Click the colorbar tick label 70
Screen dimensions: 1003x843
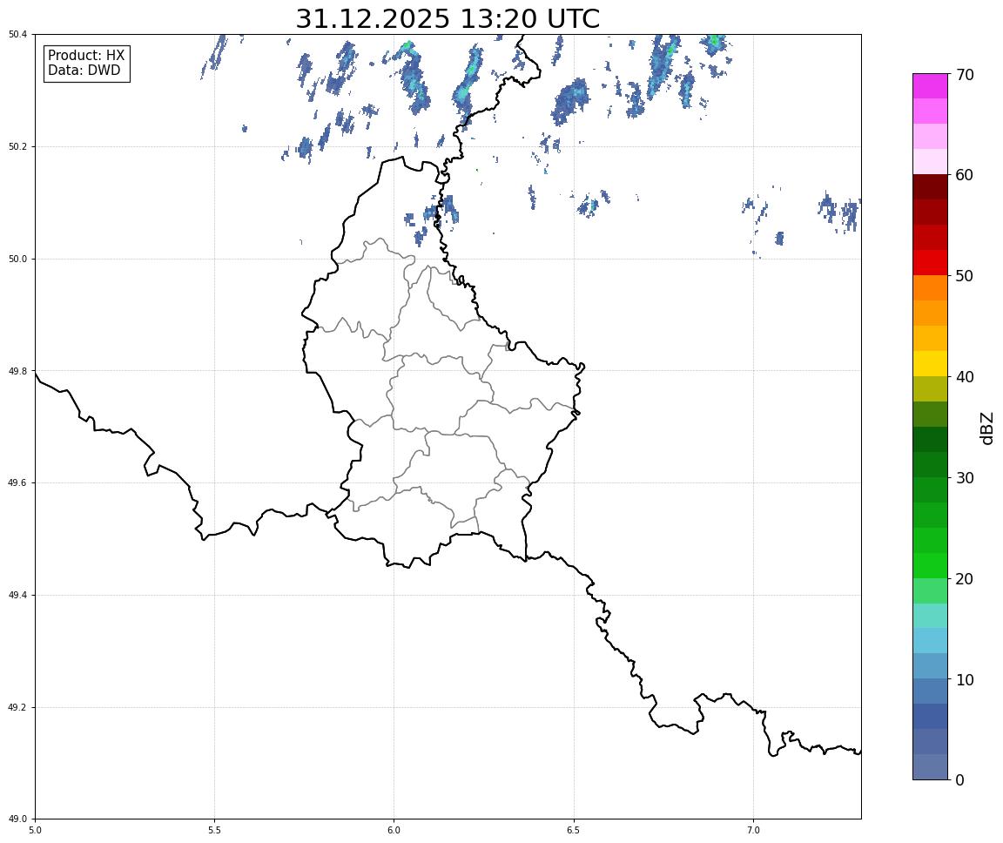[x=965, y=75]
